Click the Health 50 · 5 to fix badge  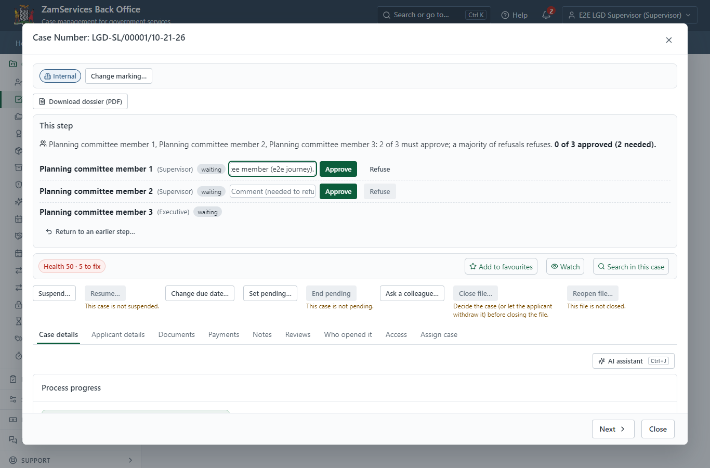coord(72,266)
